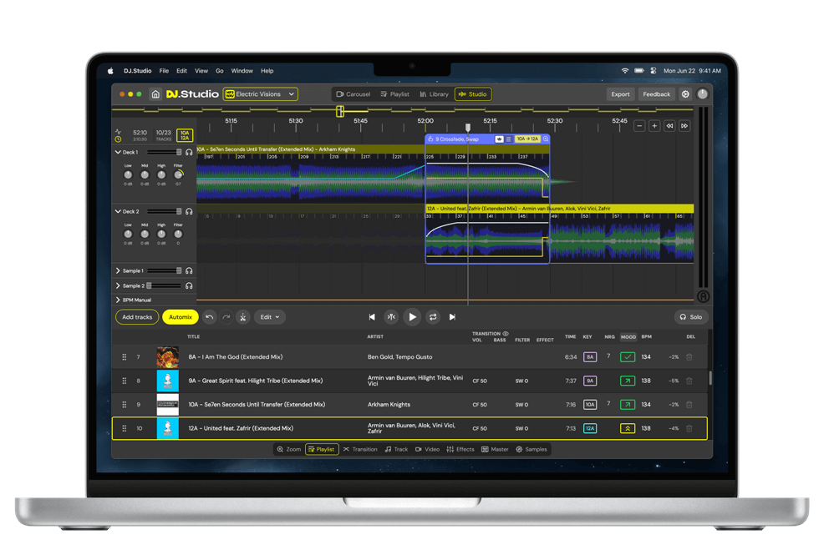
Task: Open the Electric Visions project dropdown
Action: [261, 94]
